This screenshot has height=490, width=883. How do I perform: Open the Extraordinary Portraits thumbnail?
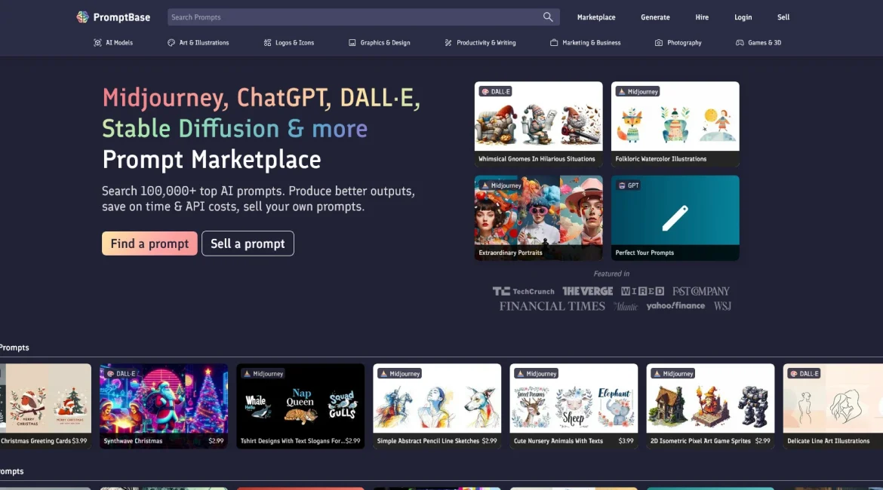tap(538, 218)
